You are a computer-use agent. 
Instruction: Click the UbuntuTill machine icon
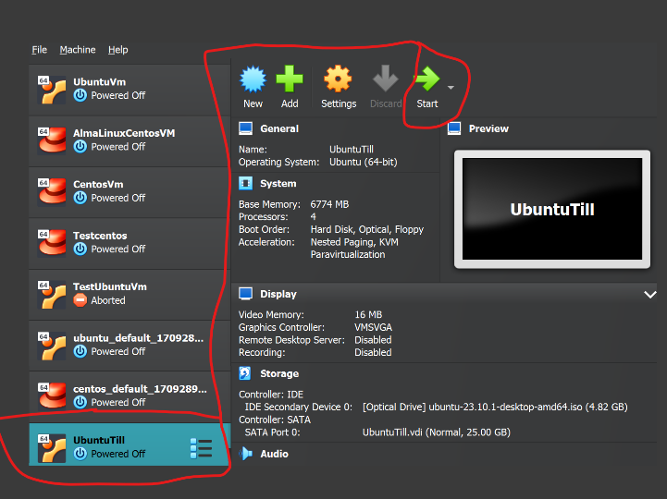pyautogui.click(x=52, y=447)
